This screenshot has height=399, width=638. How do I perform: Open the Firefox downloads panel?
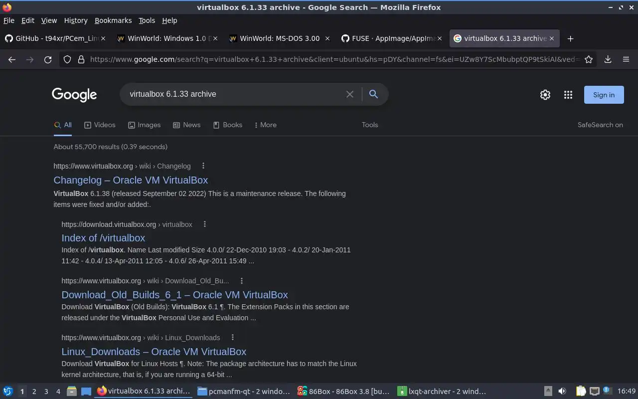(x=608, y=59)
